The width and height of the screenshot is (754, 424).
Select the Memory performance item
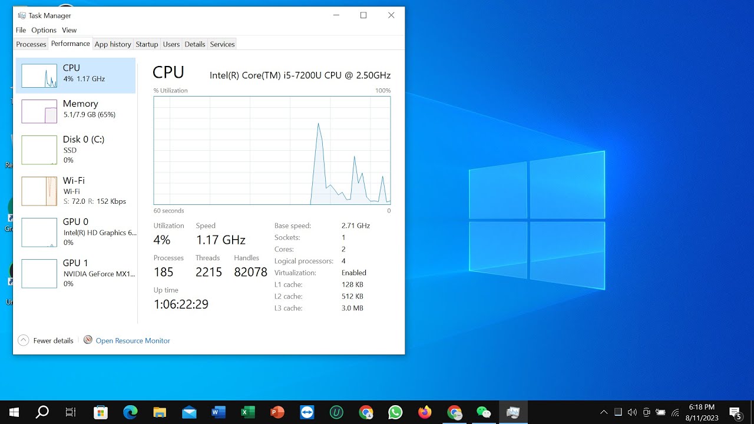tap(75, 111)
